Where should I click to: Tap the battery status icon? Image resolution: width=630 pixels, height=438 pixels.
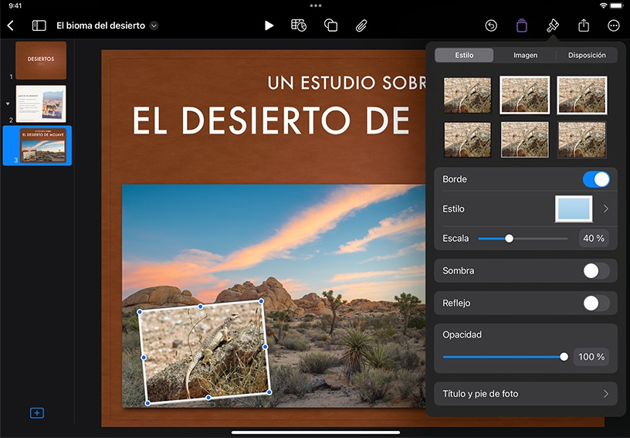617,5
